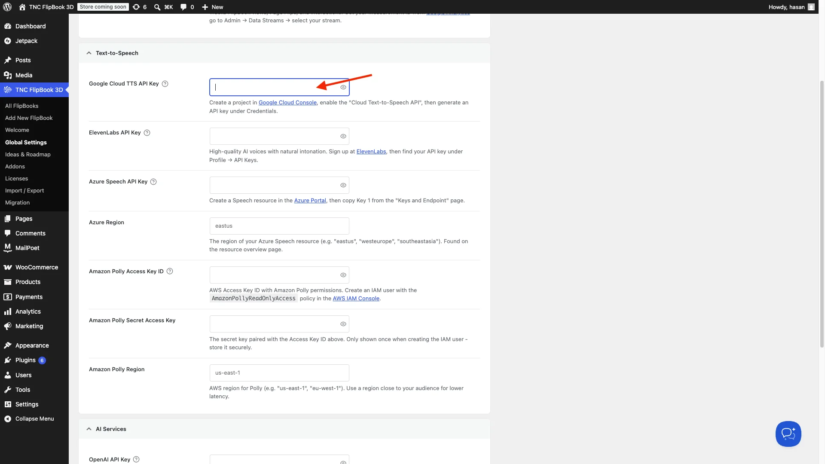Open the Tools wrench icon

tap(8, 390)
